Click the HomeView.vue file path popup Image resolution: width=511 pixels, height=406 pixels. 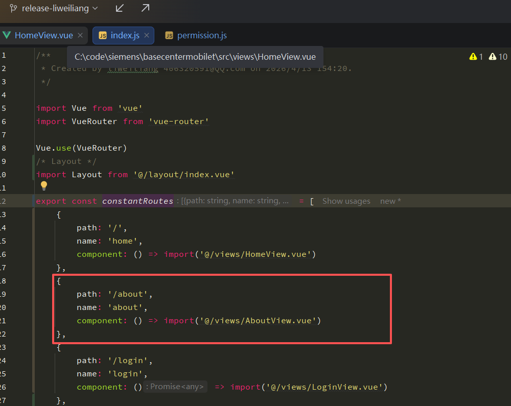click(x=196, y=58)
